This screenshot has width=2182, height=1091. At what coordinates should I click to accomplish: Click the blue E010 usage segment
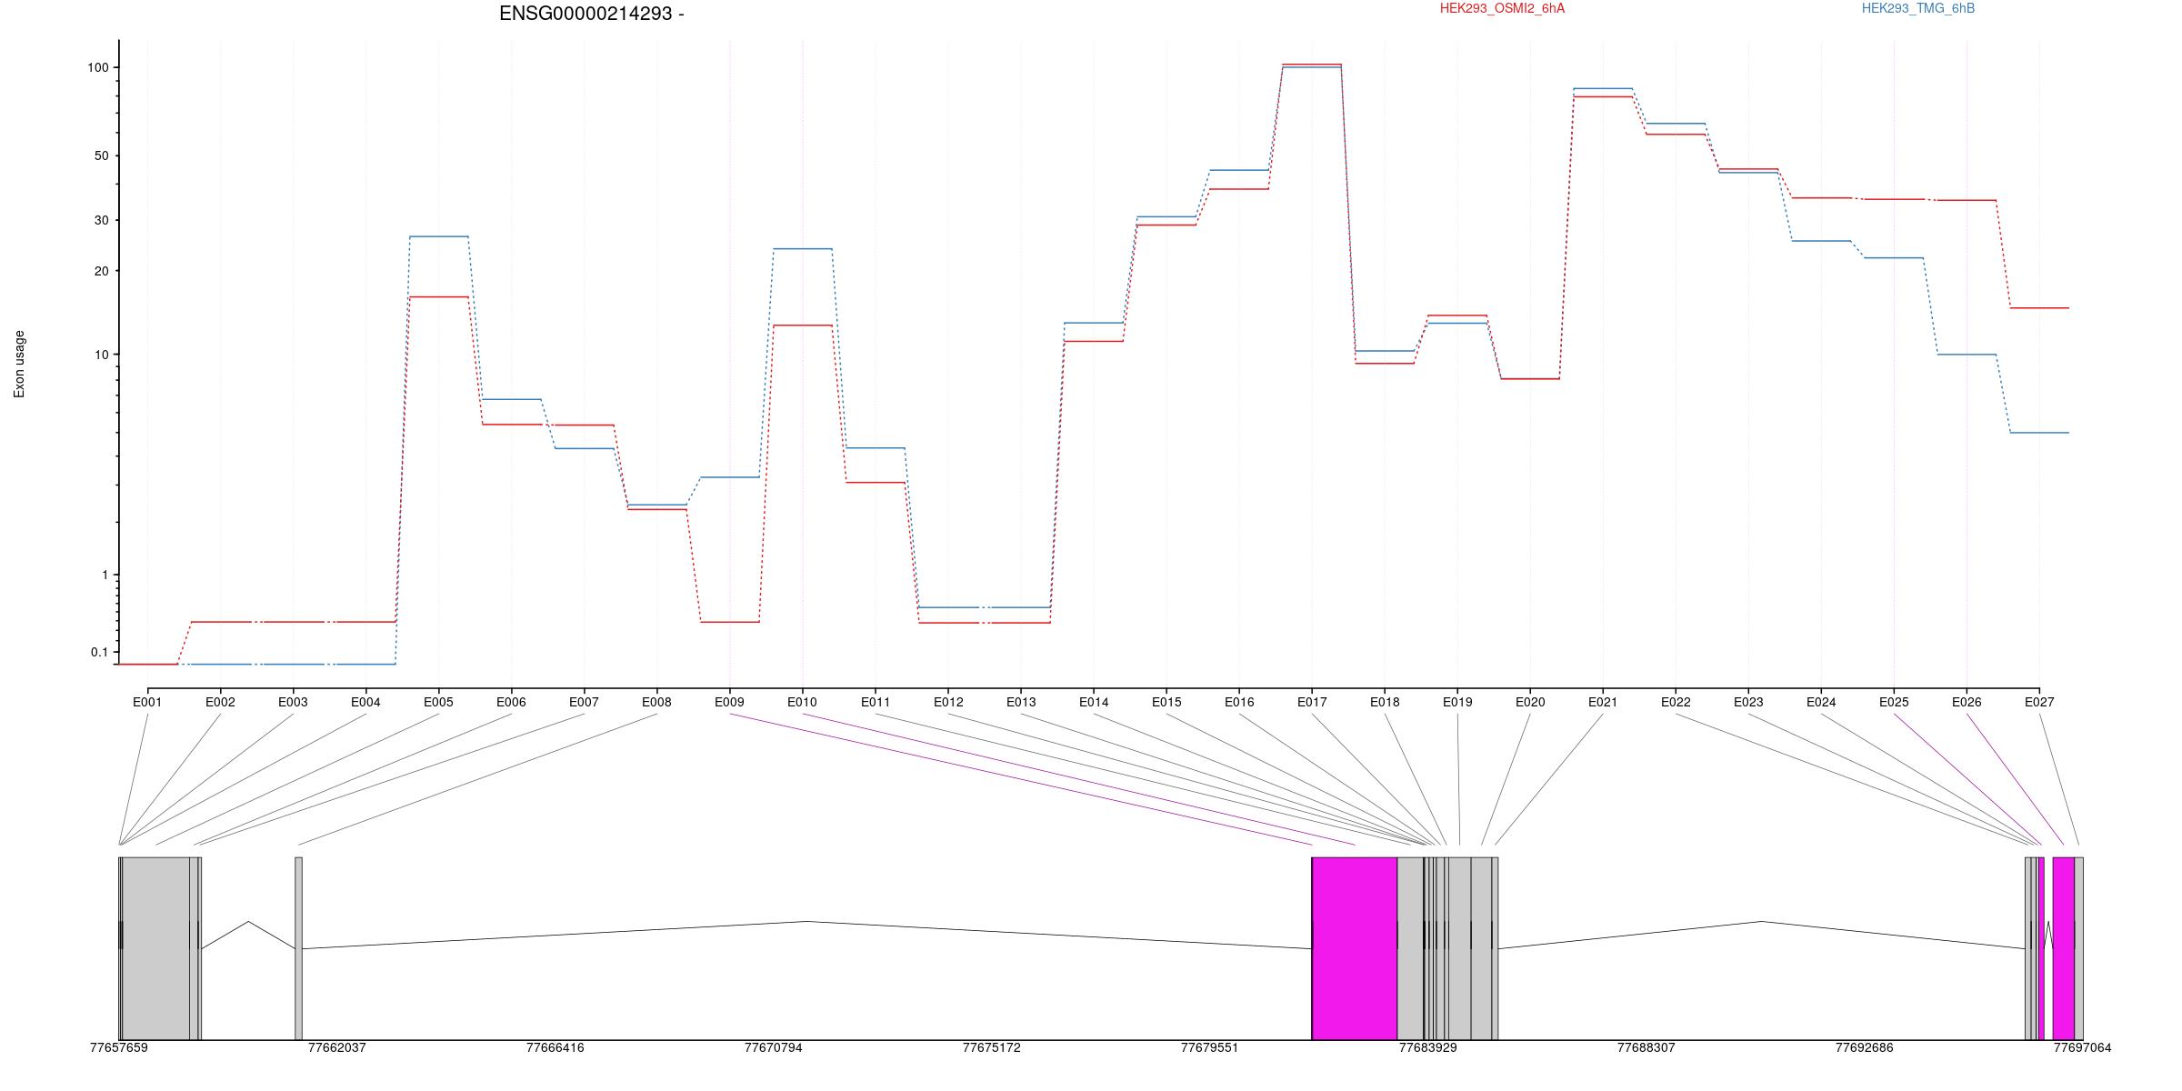[x=803, y=249]
